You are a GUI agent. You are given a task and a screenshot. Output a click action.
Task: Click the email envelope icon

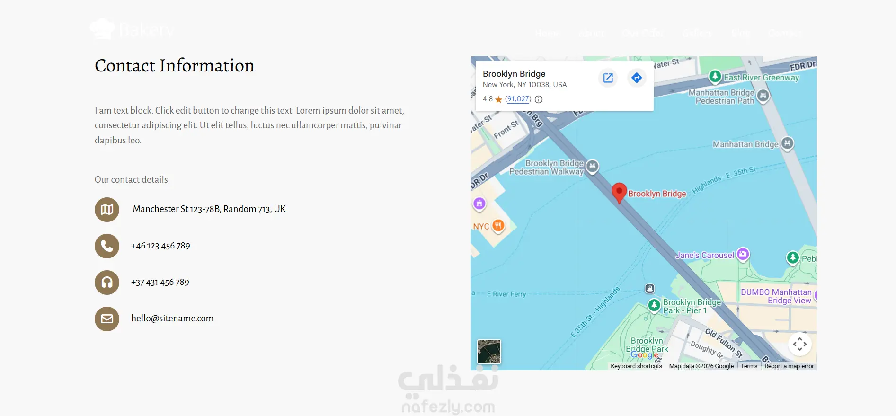coord(107,319)
